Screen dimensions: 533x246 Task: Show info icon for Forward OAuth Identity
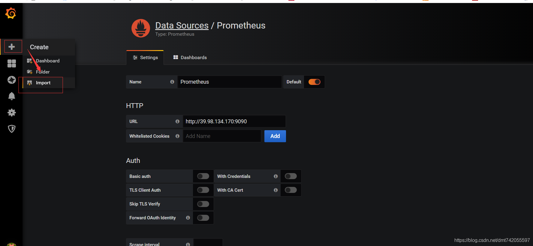coord(188,218)
